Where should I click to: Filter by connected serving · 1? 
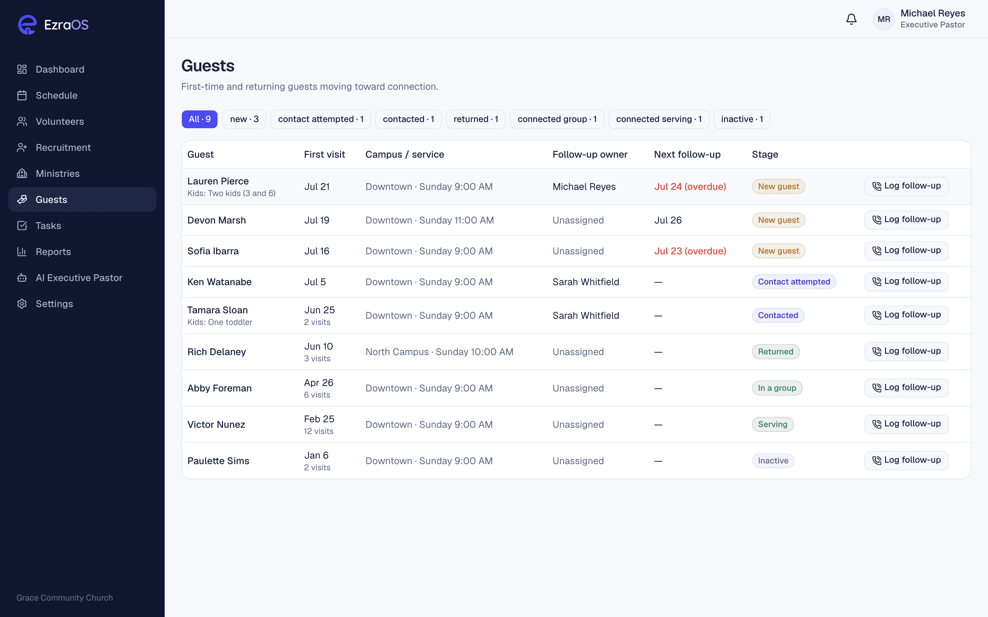point(659,119)
